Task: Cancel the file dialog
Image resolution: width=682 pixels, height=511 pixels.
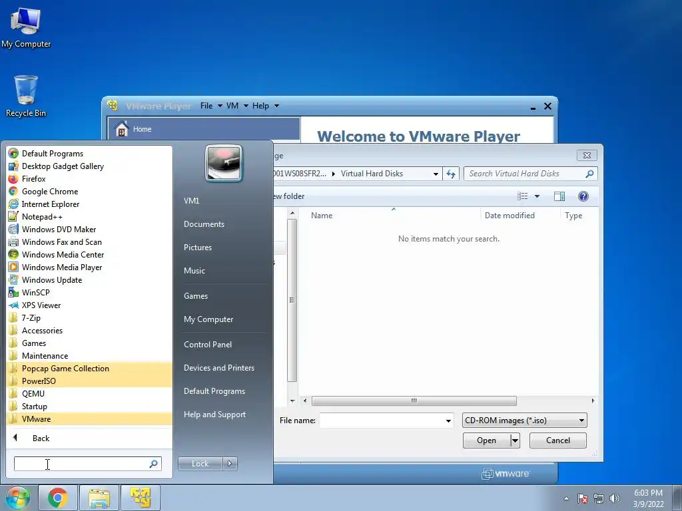Action: coord(557,440)
